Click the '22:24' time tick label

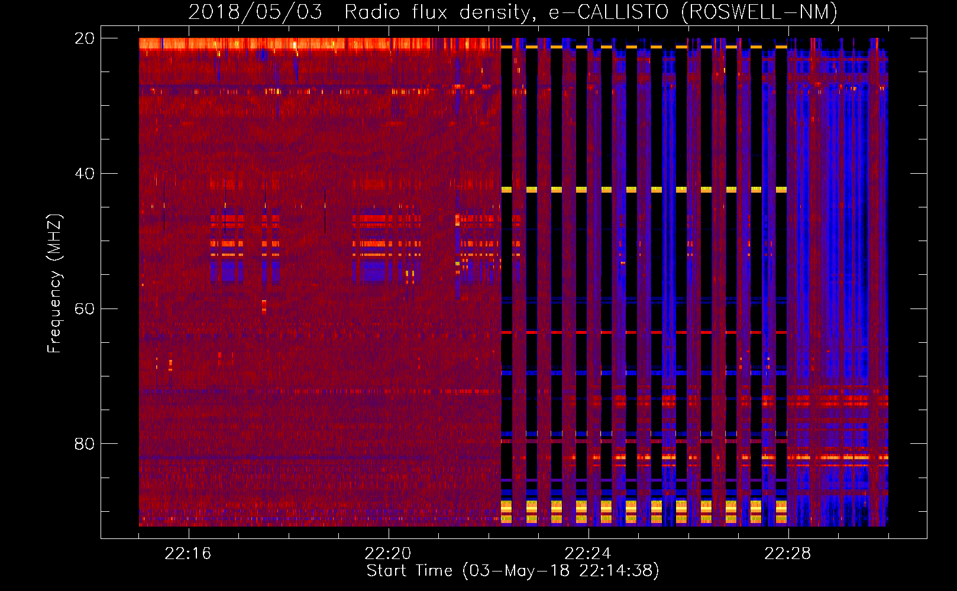[588, 554]
